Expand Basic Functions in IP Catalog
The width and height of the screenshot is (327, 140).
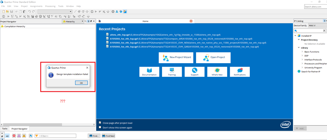(x=302, y=52)
